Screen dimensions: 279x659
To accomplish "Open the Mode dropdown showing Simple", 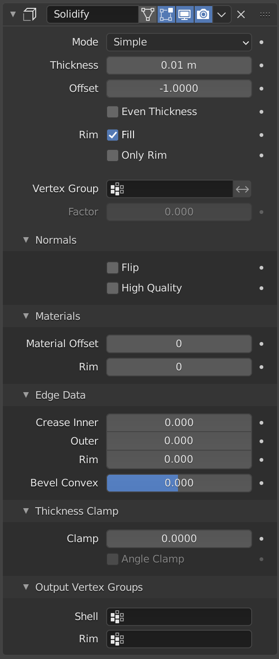I will pos(179,42).
